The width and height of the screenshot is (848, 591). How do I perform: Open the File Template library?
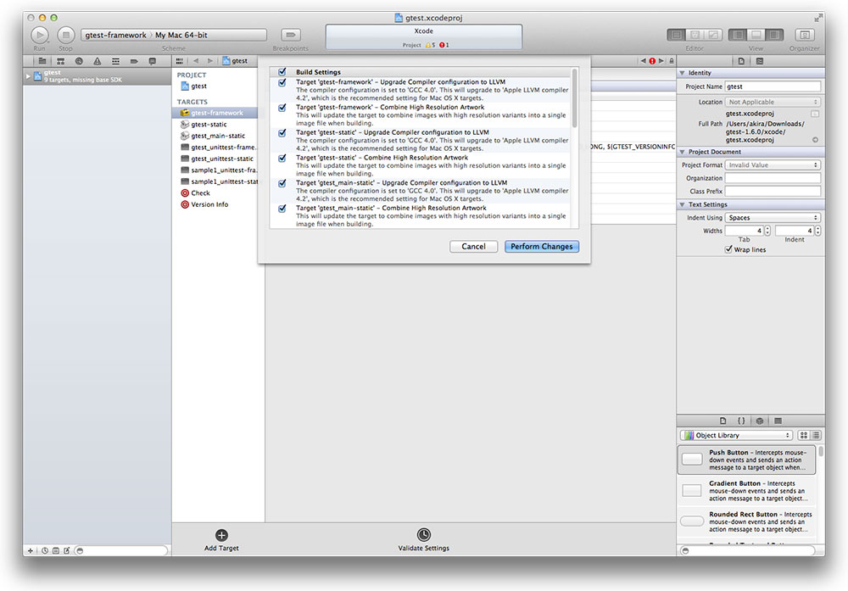click(723, 421)
